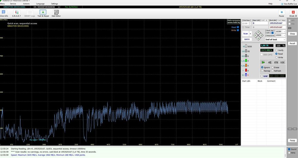Click the jump to boundary button
The height and width of the screenshot is (158, 298).
click(283, 62)
